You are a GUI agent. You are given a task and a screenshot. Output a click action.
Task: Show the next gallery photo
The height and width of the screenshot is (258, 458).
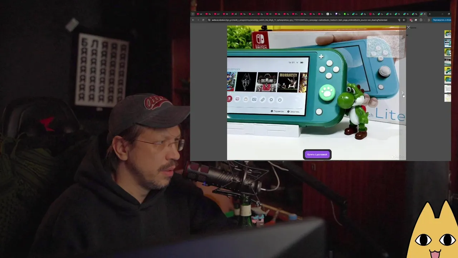click(x=403, y=93)
